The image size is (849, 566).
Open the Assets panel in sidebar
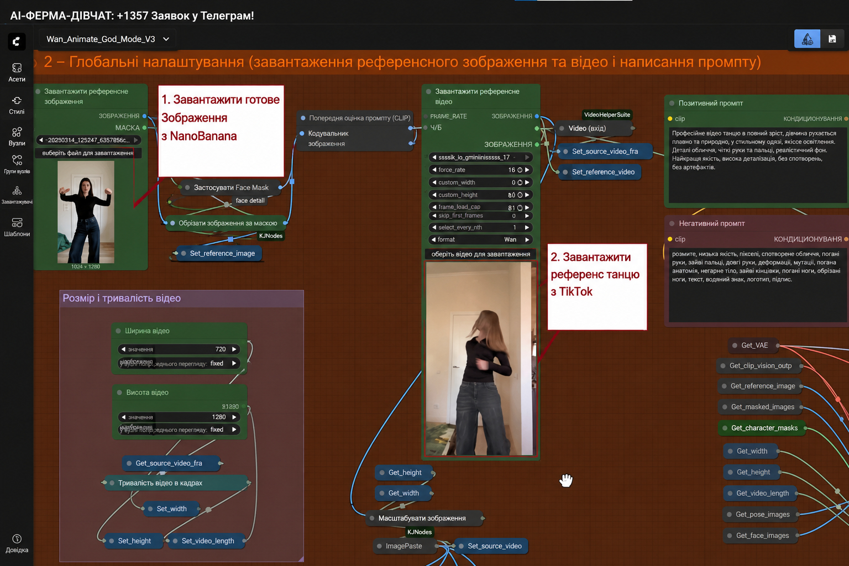click(17, 72)
